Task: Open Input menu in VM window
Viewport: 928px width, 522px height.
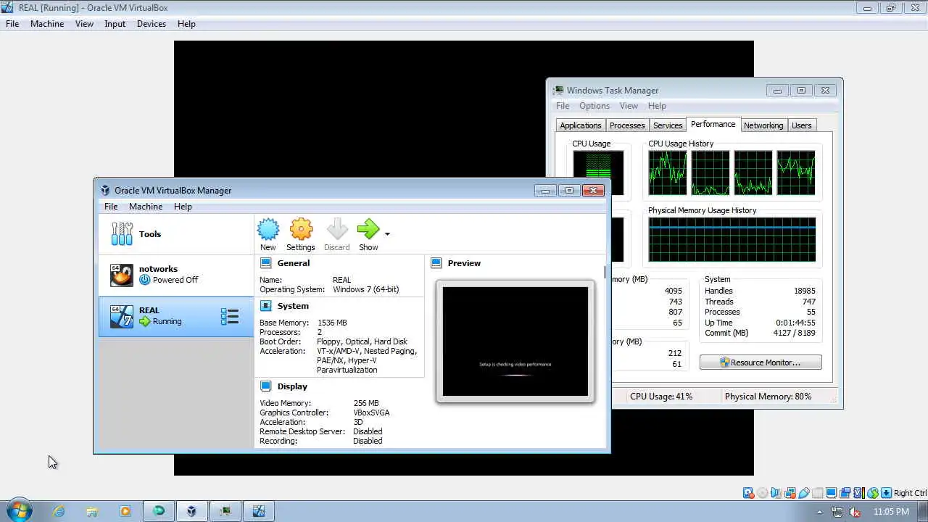Action: coord(115,23)
